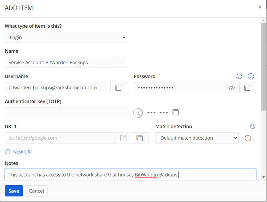Toggle password visibility eye icon

pyautogui.click(x=232, y=88)
